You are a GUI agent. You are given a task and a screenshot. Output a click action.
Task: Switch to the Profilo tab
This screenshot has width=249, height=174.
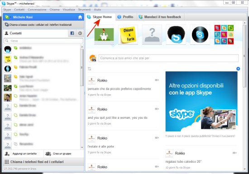click(125, 17)
